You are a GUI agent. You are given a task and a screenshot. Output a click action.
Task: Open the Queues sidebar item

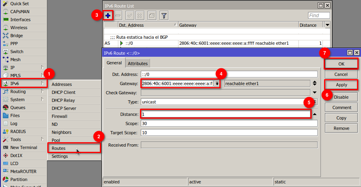click(18, 107)
